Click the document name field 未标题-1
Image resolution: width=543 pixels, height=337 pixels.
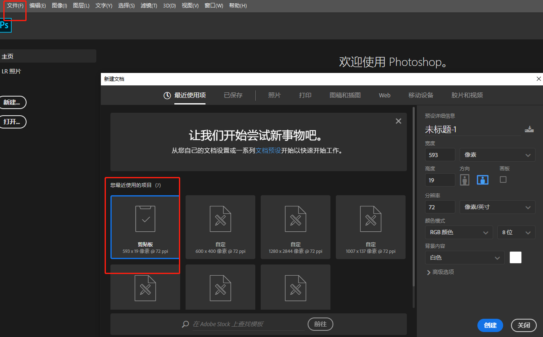473,129
